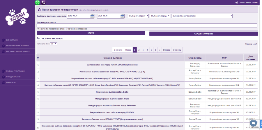Click the Хобби bone logo
This screenshot has width=262, height=130.
pyautogui.click(x=17, y=17)
